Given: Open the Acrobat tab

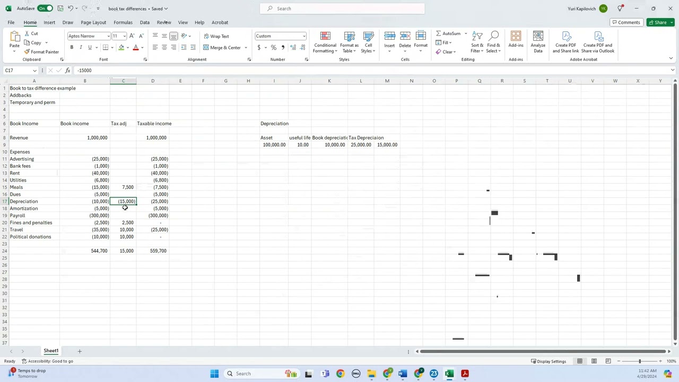Looking at the screenshot, I should [220, 22].
